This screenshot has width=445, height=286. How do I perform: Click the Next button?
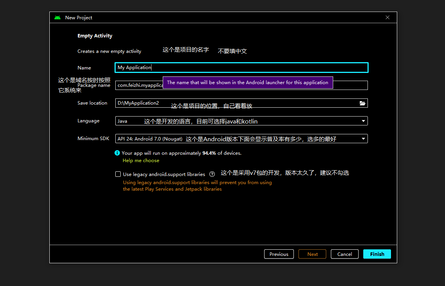pyautogui.click(x=312, y=254)
